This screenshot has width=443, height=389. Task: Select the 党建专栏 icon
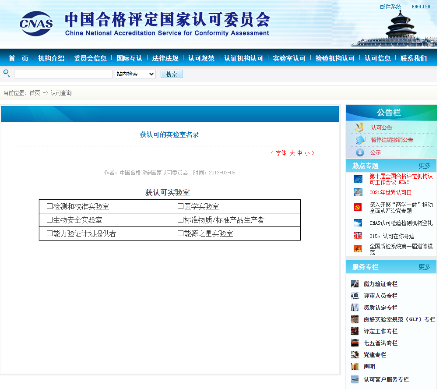(355, 354)
